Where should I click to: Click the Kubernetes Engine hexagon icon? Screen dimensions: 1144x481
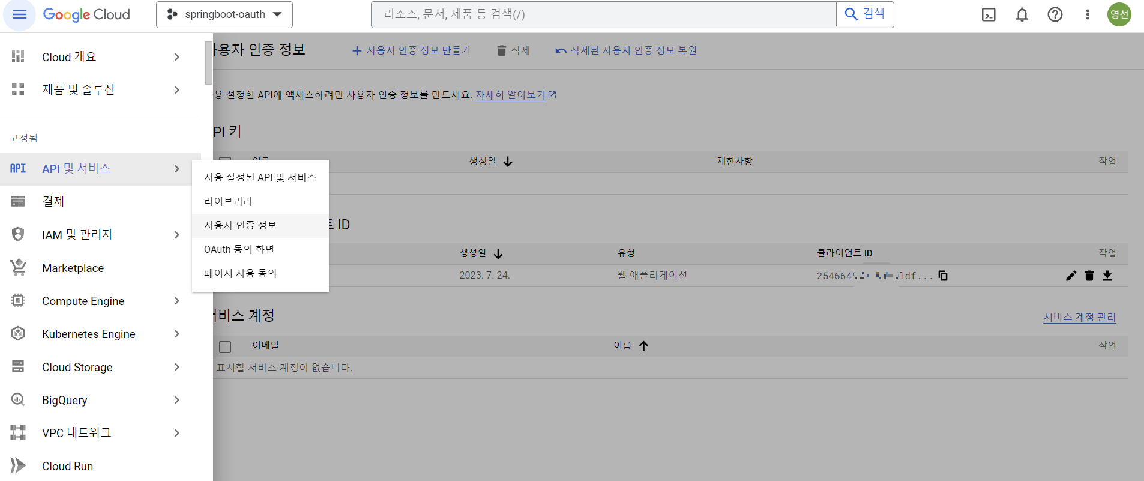click(x=18, y=333)
